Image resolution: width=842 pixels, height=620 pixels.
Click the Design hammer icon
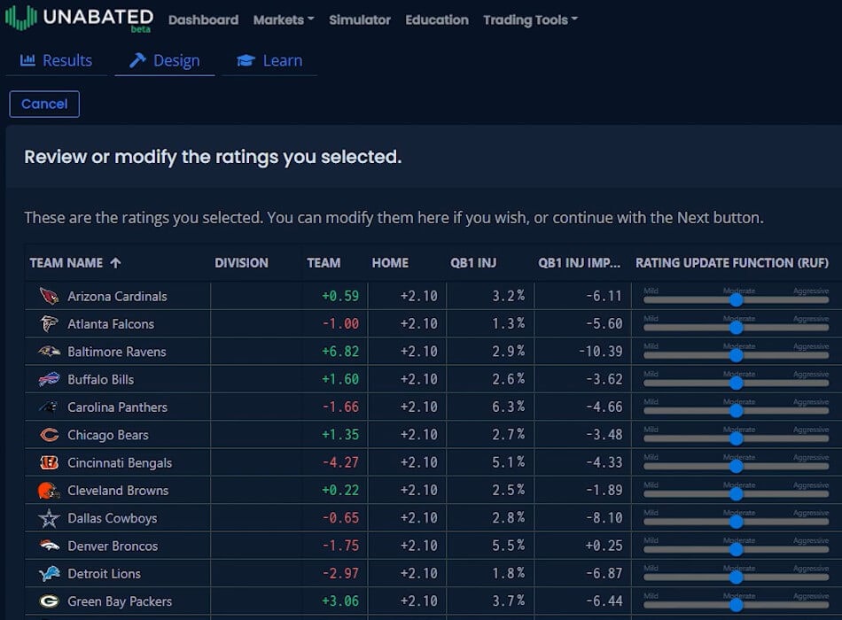click(137, 60)
